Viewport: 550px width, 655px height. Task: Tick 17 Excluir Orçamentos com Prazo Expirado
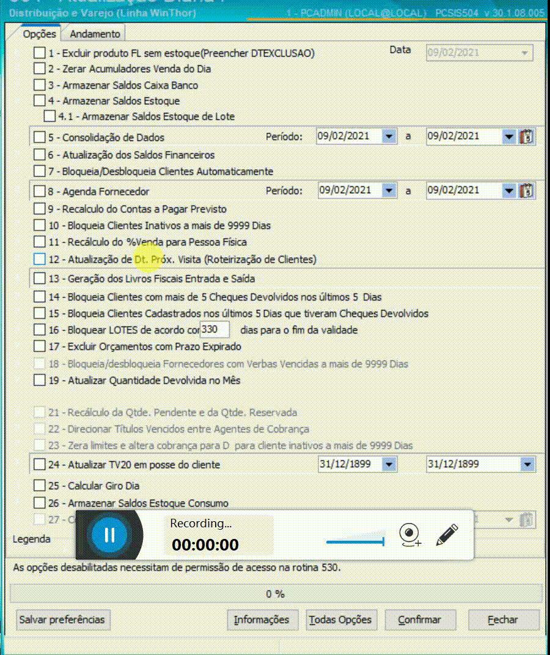(39, 346)
